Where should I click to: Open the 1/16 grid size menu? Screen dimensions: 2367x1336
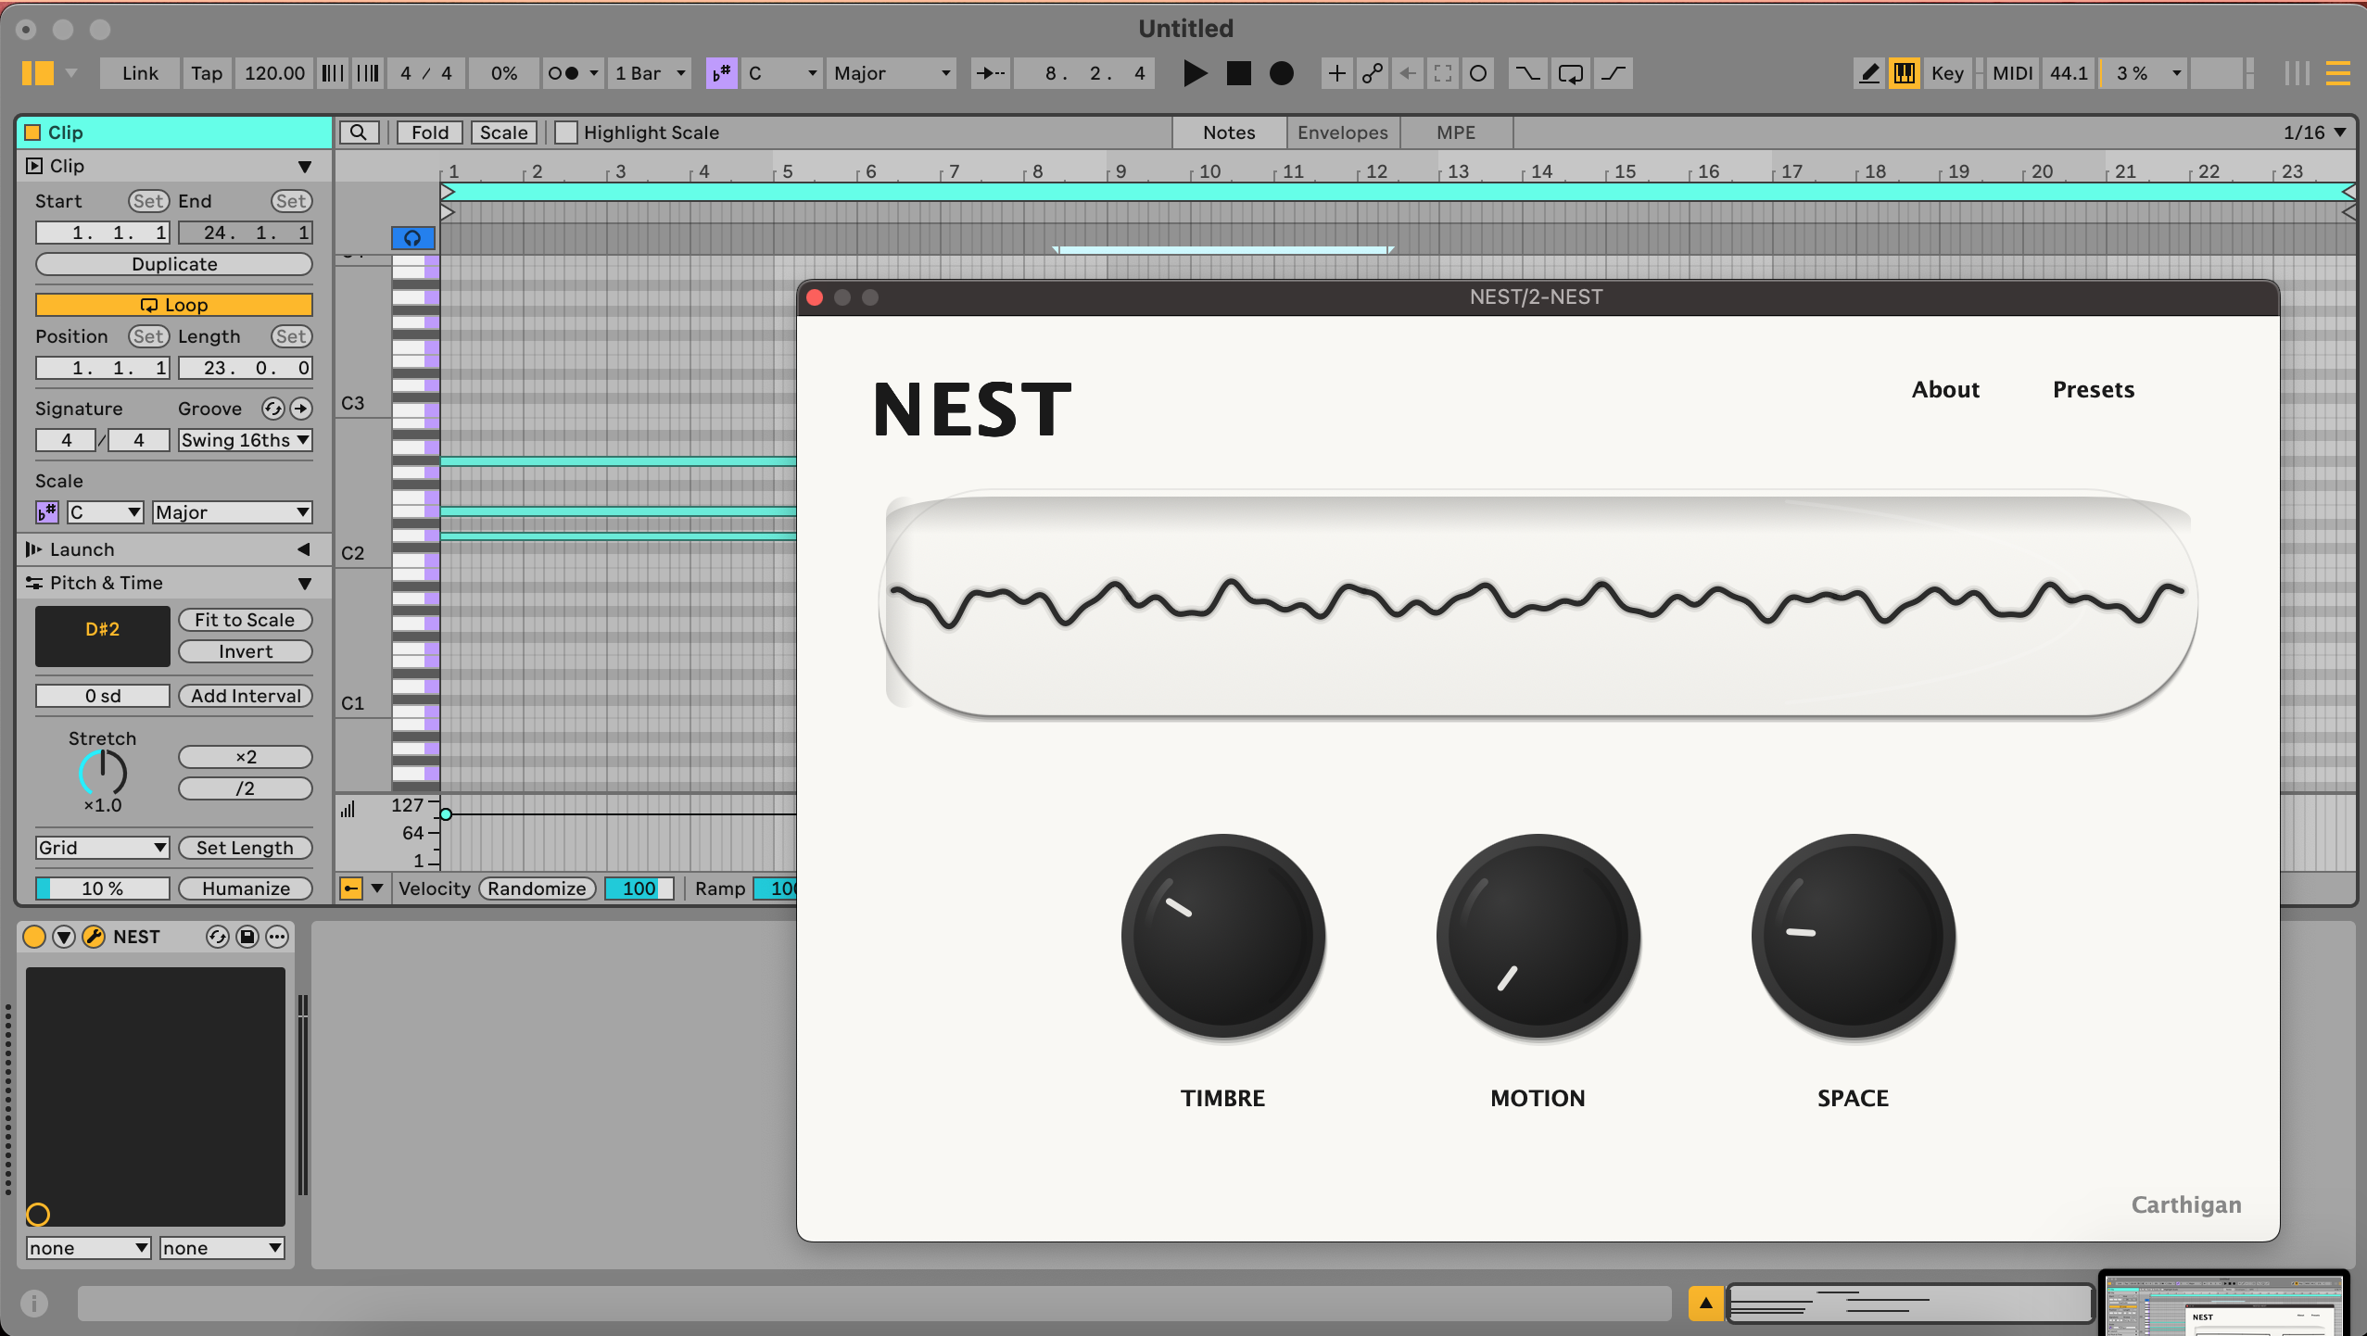2314,132
